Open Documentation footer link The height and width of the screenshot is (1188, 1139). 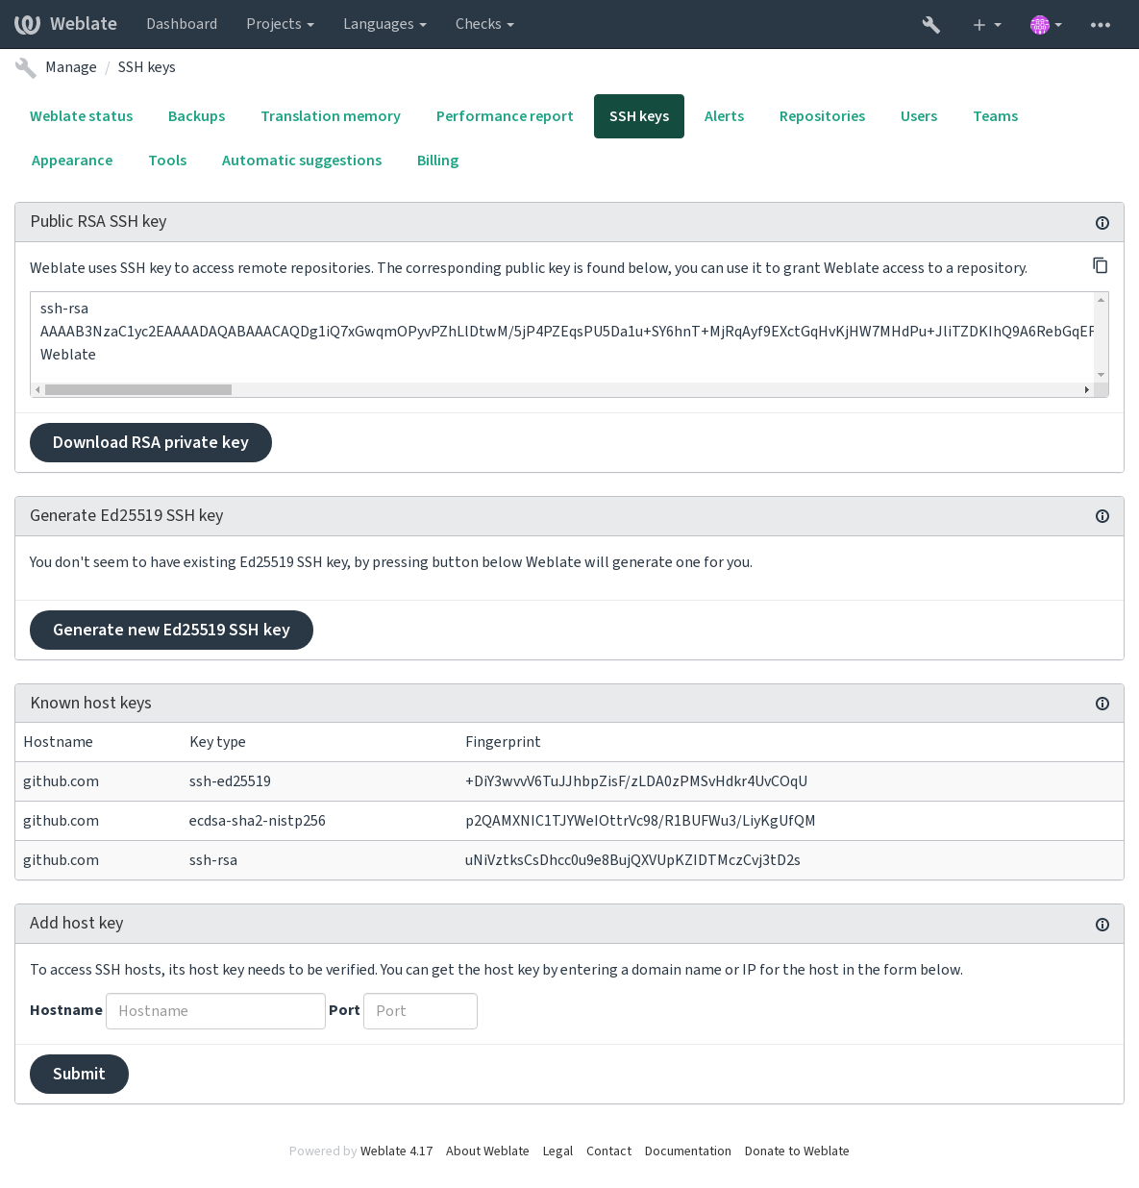[x=688, y=1151]
